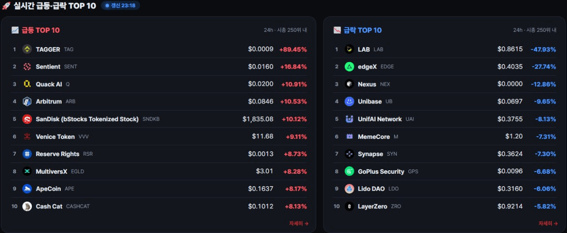
Task: Click the edgeX green icon
Action: pyautogui.click(x=350, y=67)
